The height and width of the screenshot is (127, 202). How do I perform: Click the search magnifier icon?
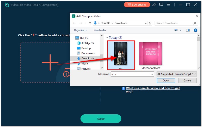(195, 23)
